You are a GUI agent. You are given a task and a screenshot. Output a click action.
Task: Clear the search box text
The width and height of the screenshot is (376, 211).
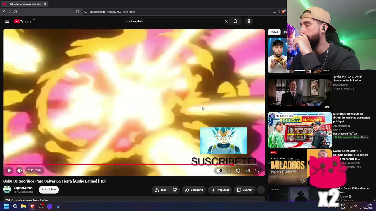[x=226, y=21]
